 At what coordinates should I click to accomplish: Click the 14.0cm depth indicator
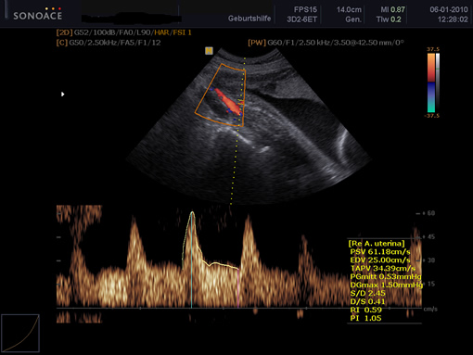coord(349,9)
